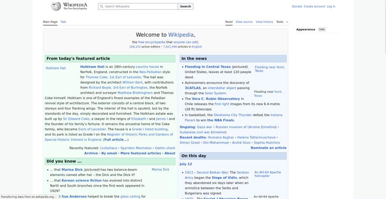Open the Donate link
This screenshot has width=386, height=199.
(297, 6)
